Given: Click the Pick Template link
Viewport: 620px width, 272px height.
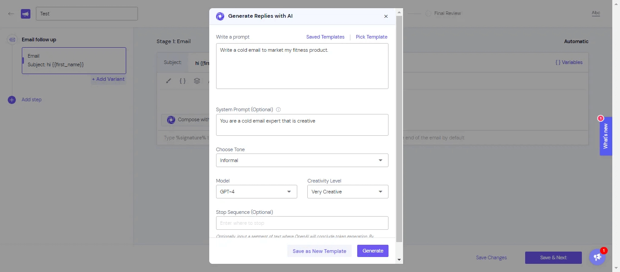Looking at the screenshot, I should point(371,37).
